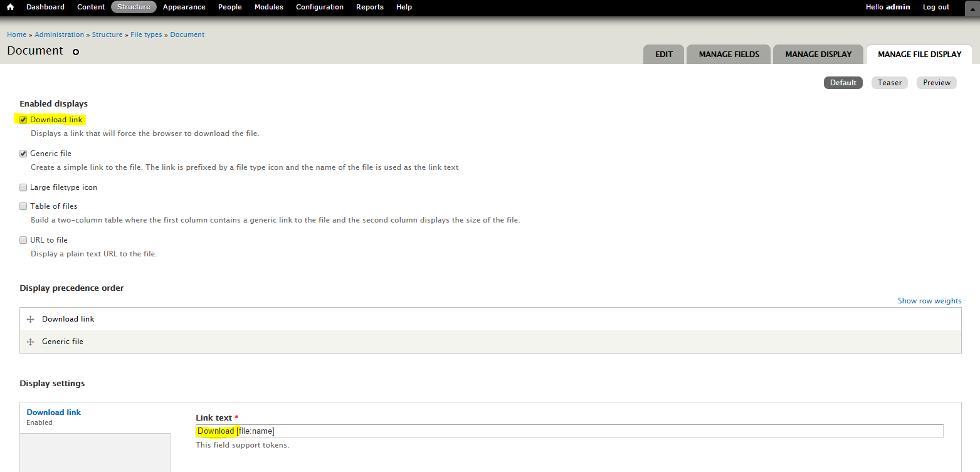Select the Manage File Display tab
The width and height of the screenshot is (980, 472).
tap(919, 55)
